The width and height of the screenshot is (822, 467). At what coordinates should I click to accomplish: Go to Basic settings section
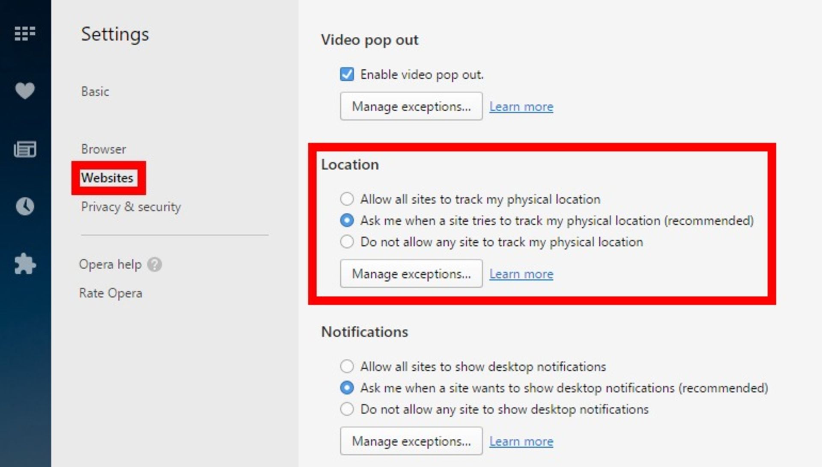(x=95, y=92)
